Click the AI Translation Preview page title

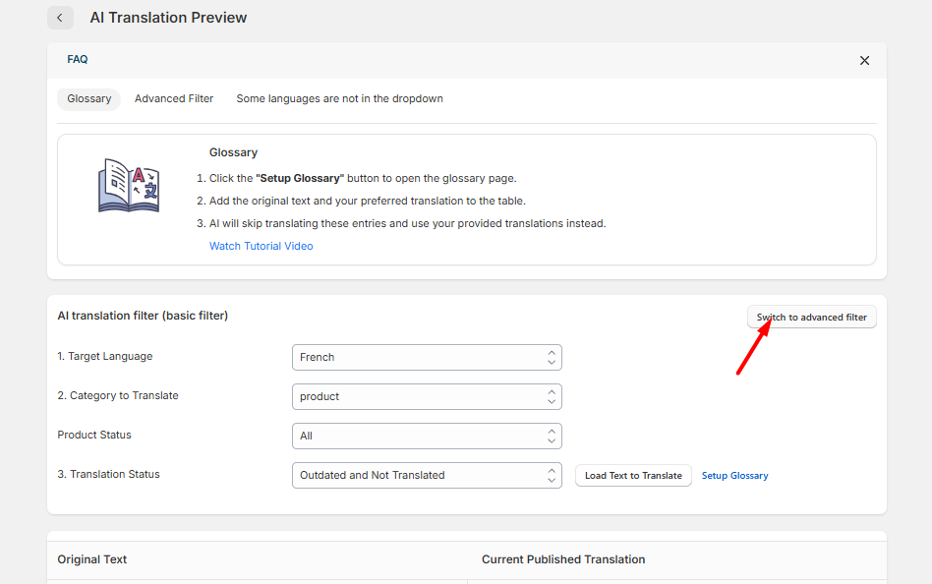pos(168,18)
